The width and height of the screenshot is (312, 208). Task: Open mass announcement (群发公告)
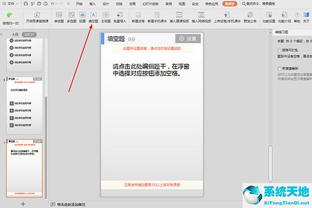(250, 17)
